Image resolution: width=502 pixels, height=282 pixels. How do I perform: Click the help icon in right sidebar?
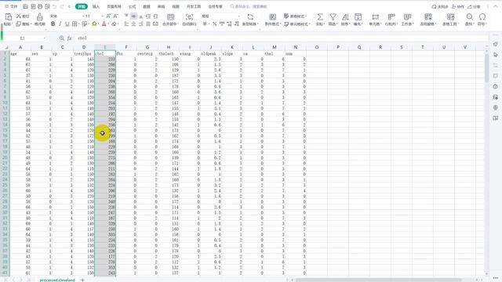pos(495,87)
